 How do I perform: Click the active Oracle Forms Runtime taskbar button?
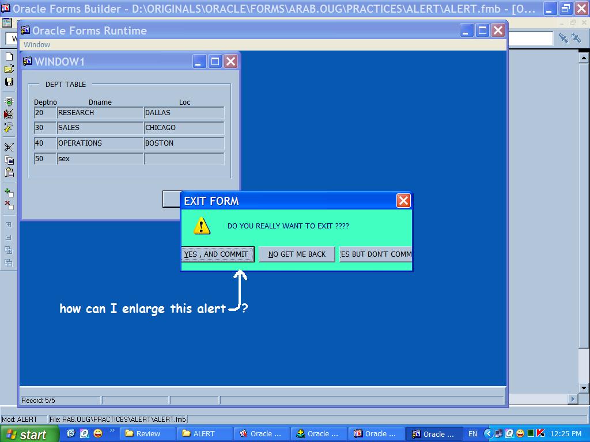[434, 434]
